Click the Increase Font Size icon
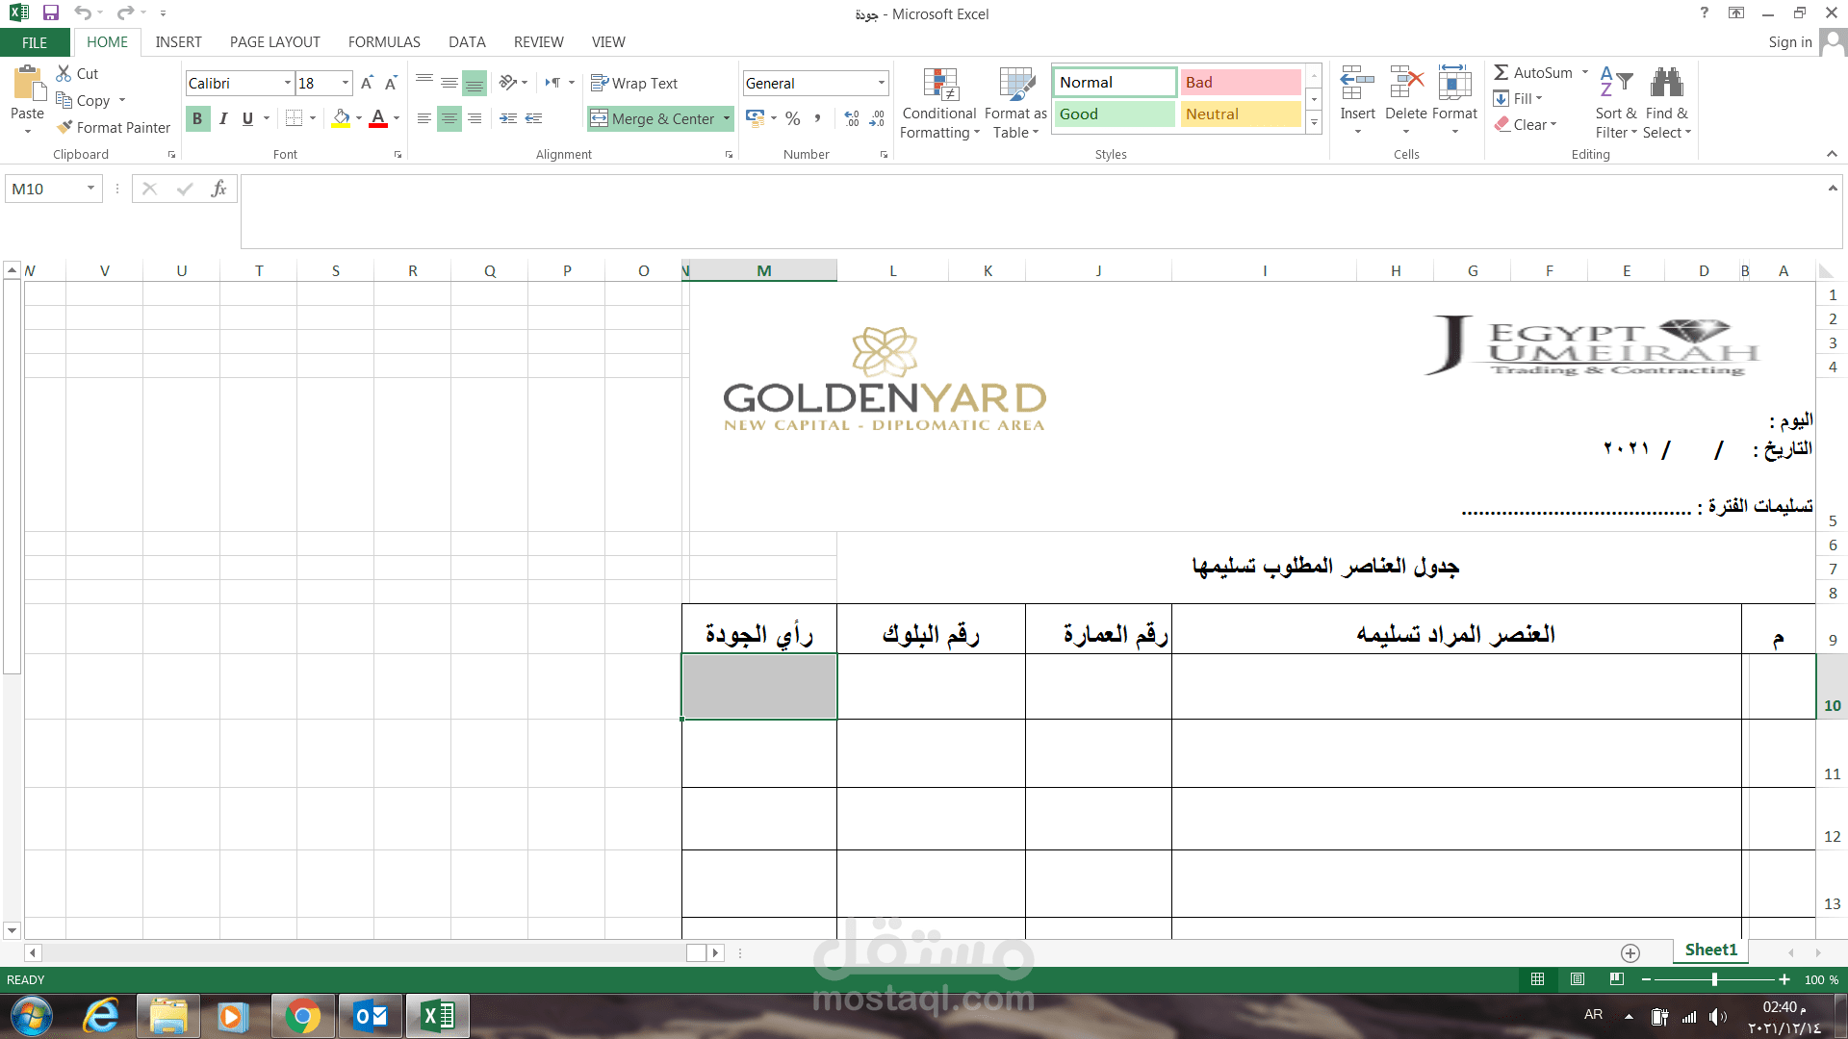This screenshot has height=1039, width=1848. click(367, 84)
